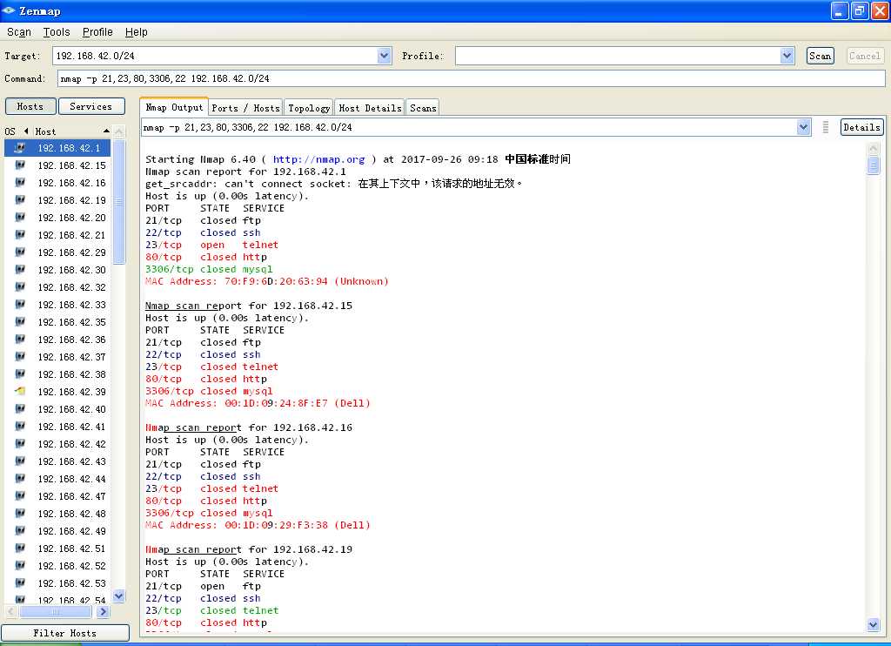Click the OS icon next to 192.168.42.36
The image size is (891, 646).
click(20, 340)
